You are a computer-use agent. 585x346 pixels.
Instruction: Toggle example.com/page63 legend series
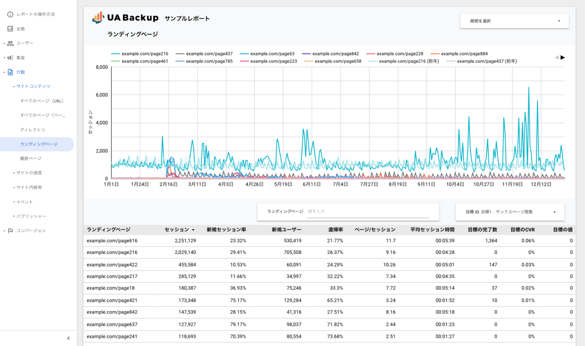(267, 54)
